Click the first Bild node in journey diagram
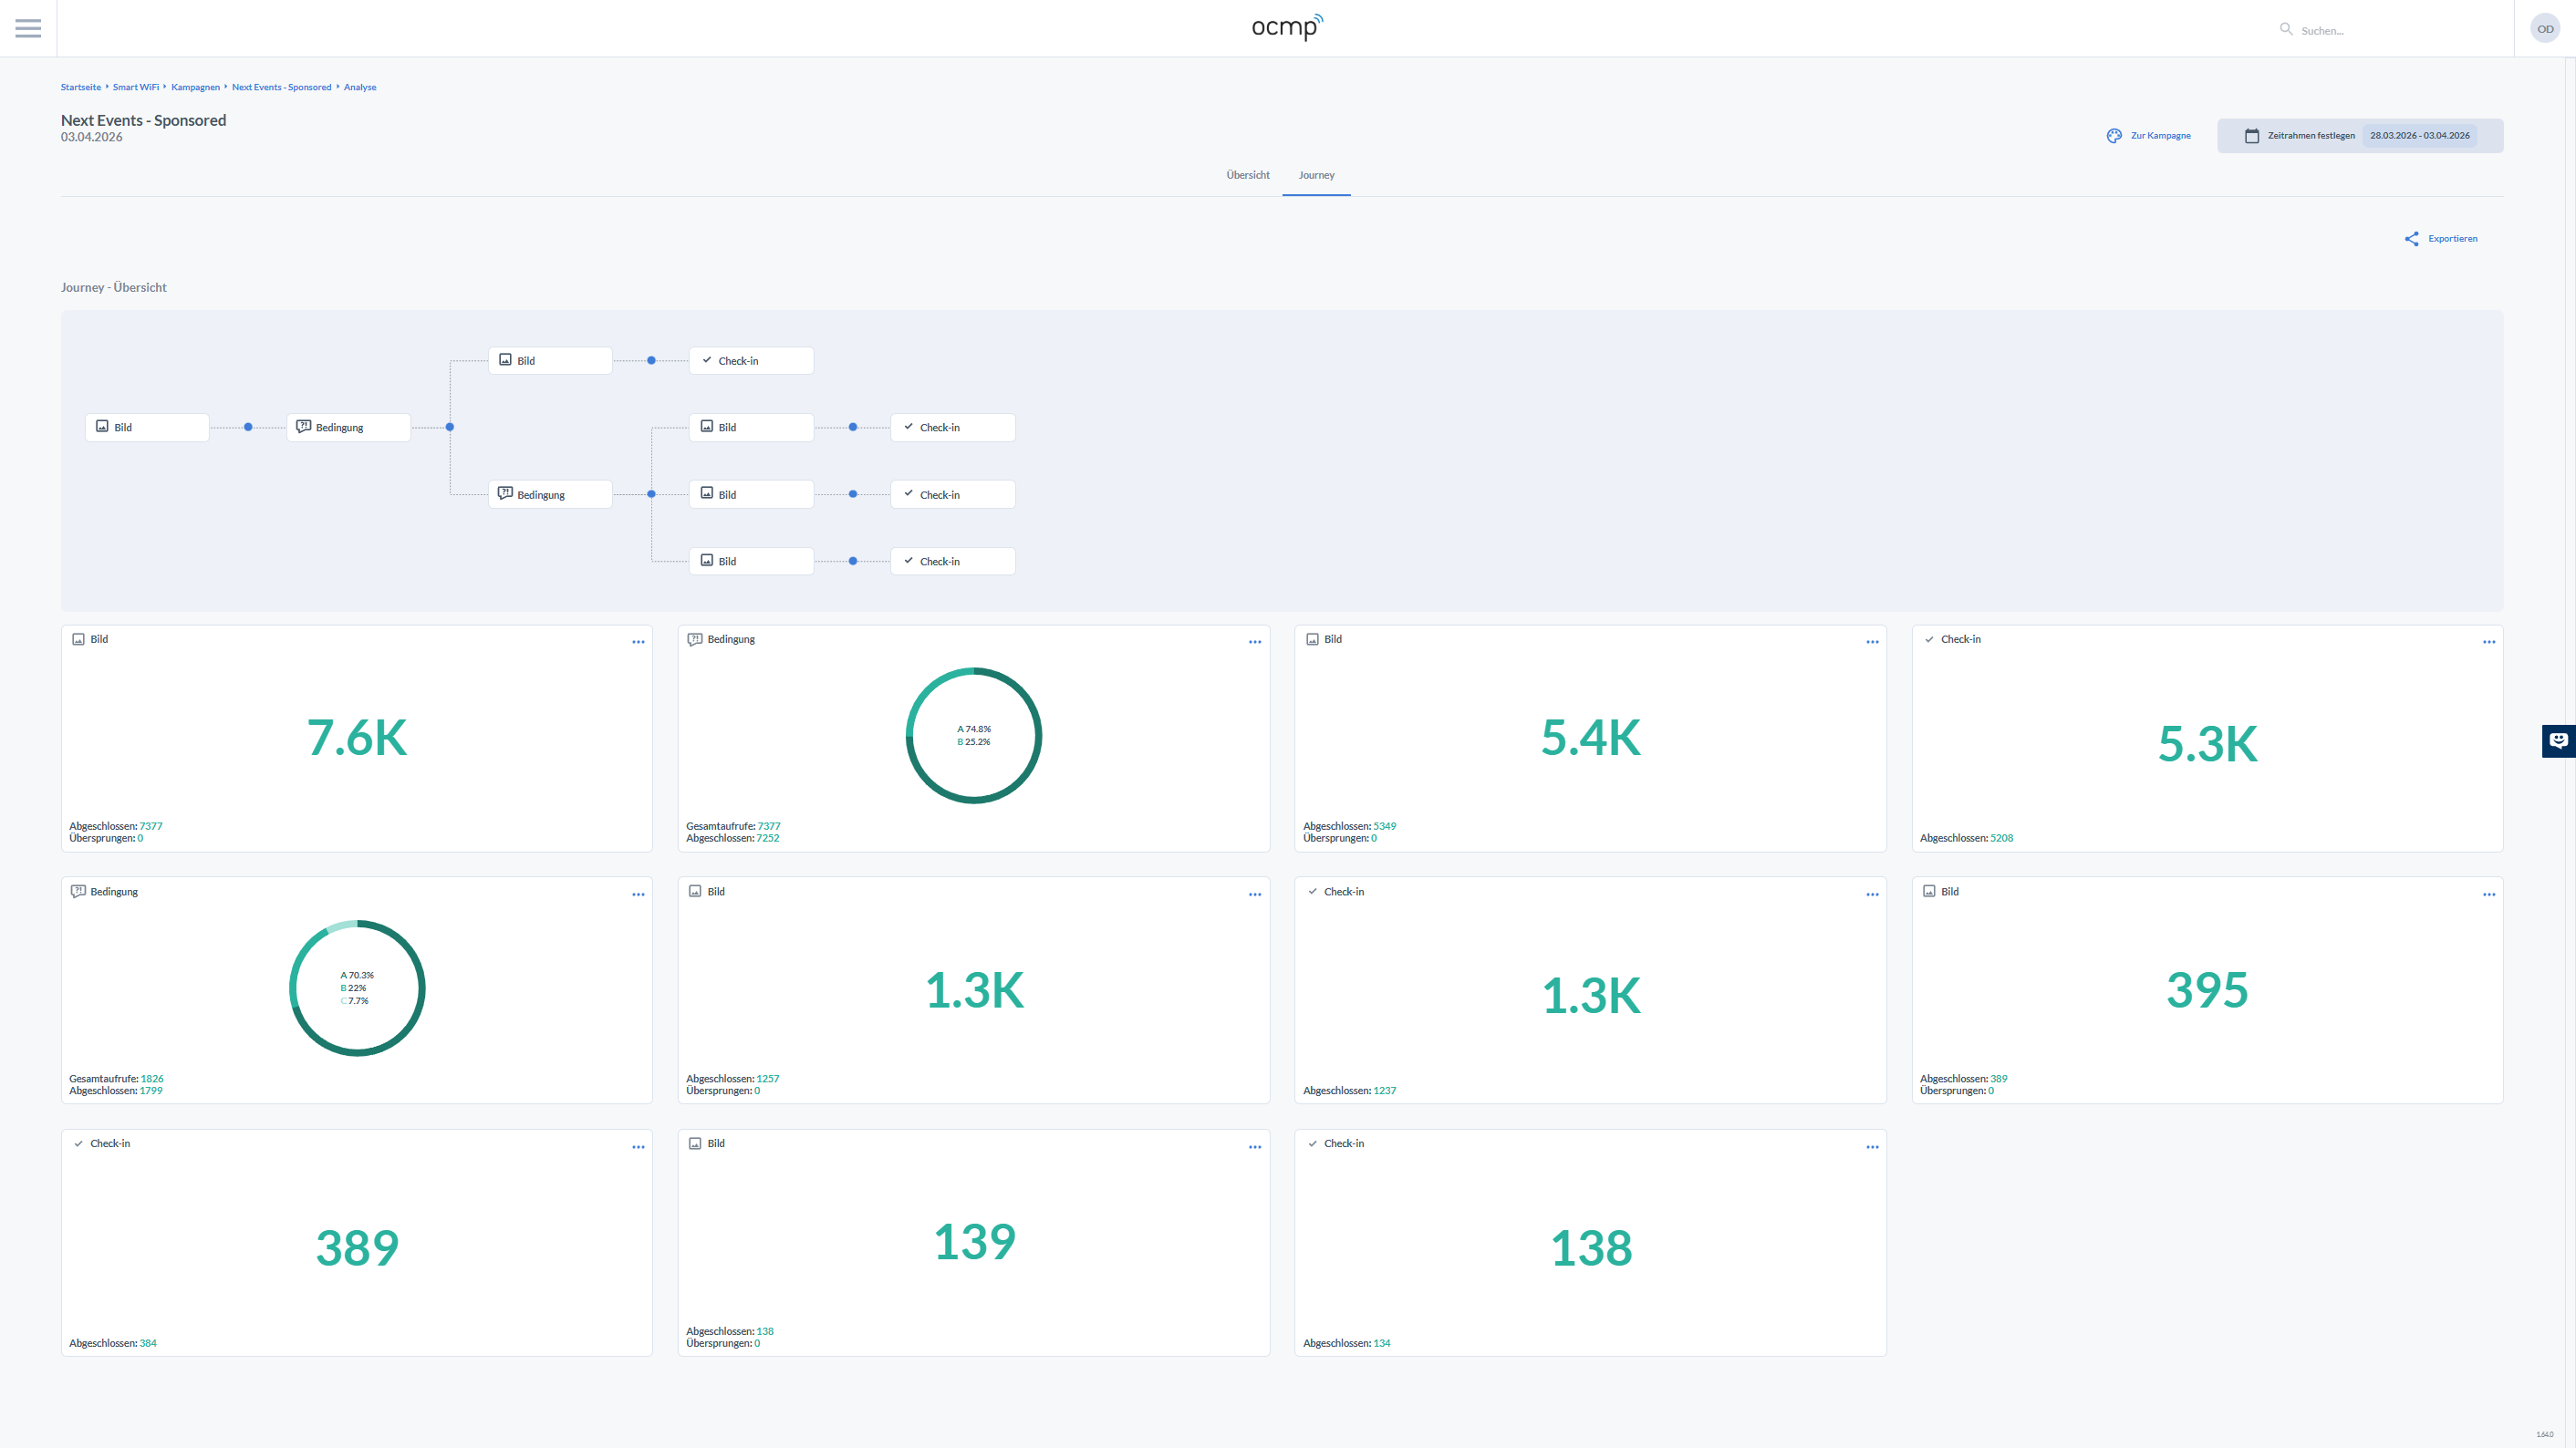The height and width of the screenshot is (1448, 2576). [x=147, y=428]
